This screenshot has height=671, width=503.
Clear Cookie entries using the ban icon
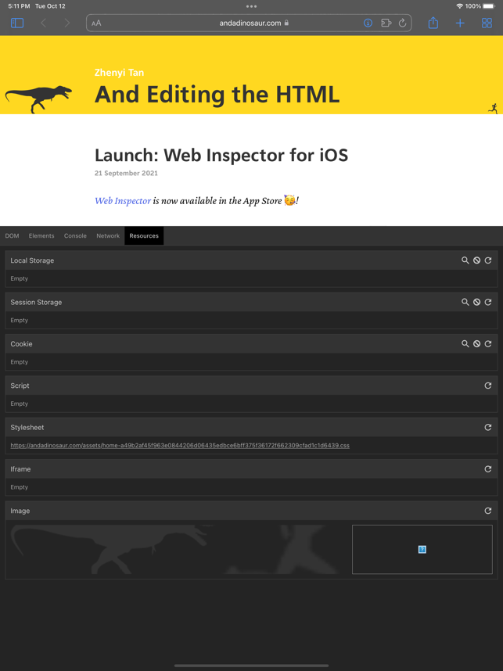pyautogui.click(x=476, y=343)
